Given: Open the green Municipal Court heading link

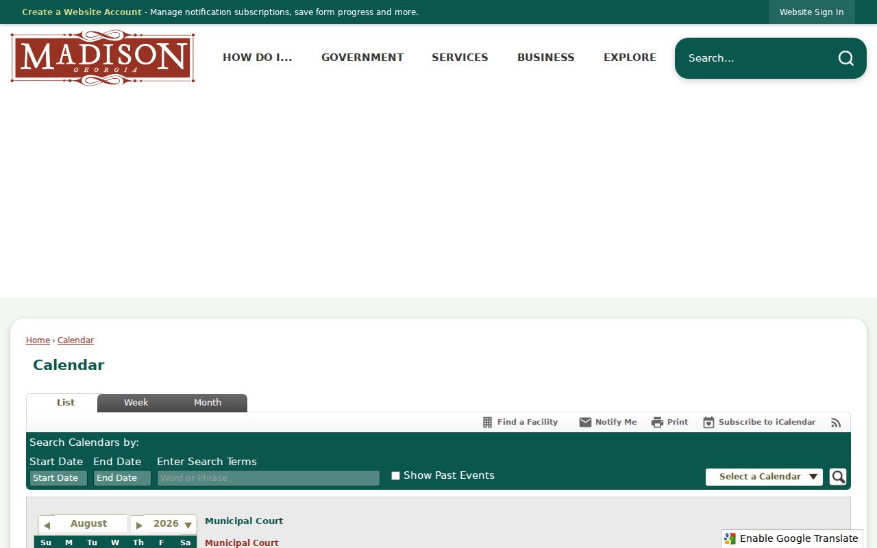Looking at the screenshot, I should [x=244, y=521].
